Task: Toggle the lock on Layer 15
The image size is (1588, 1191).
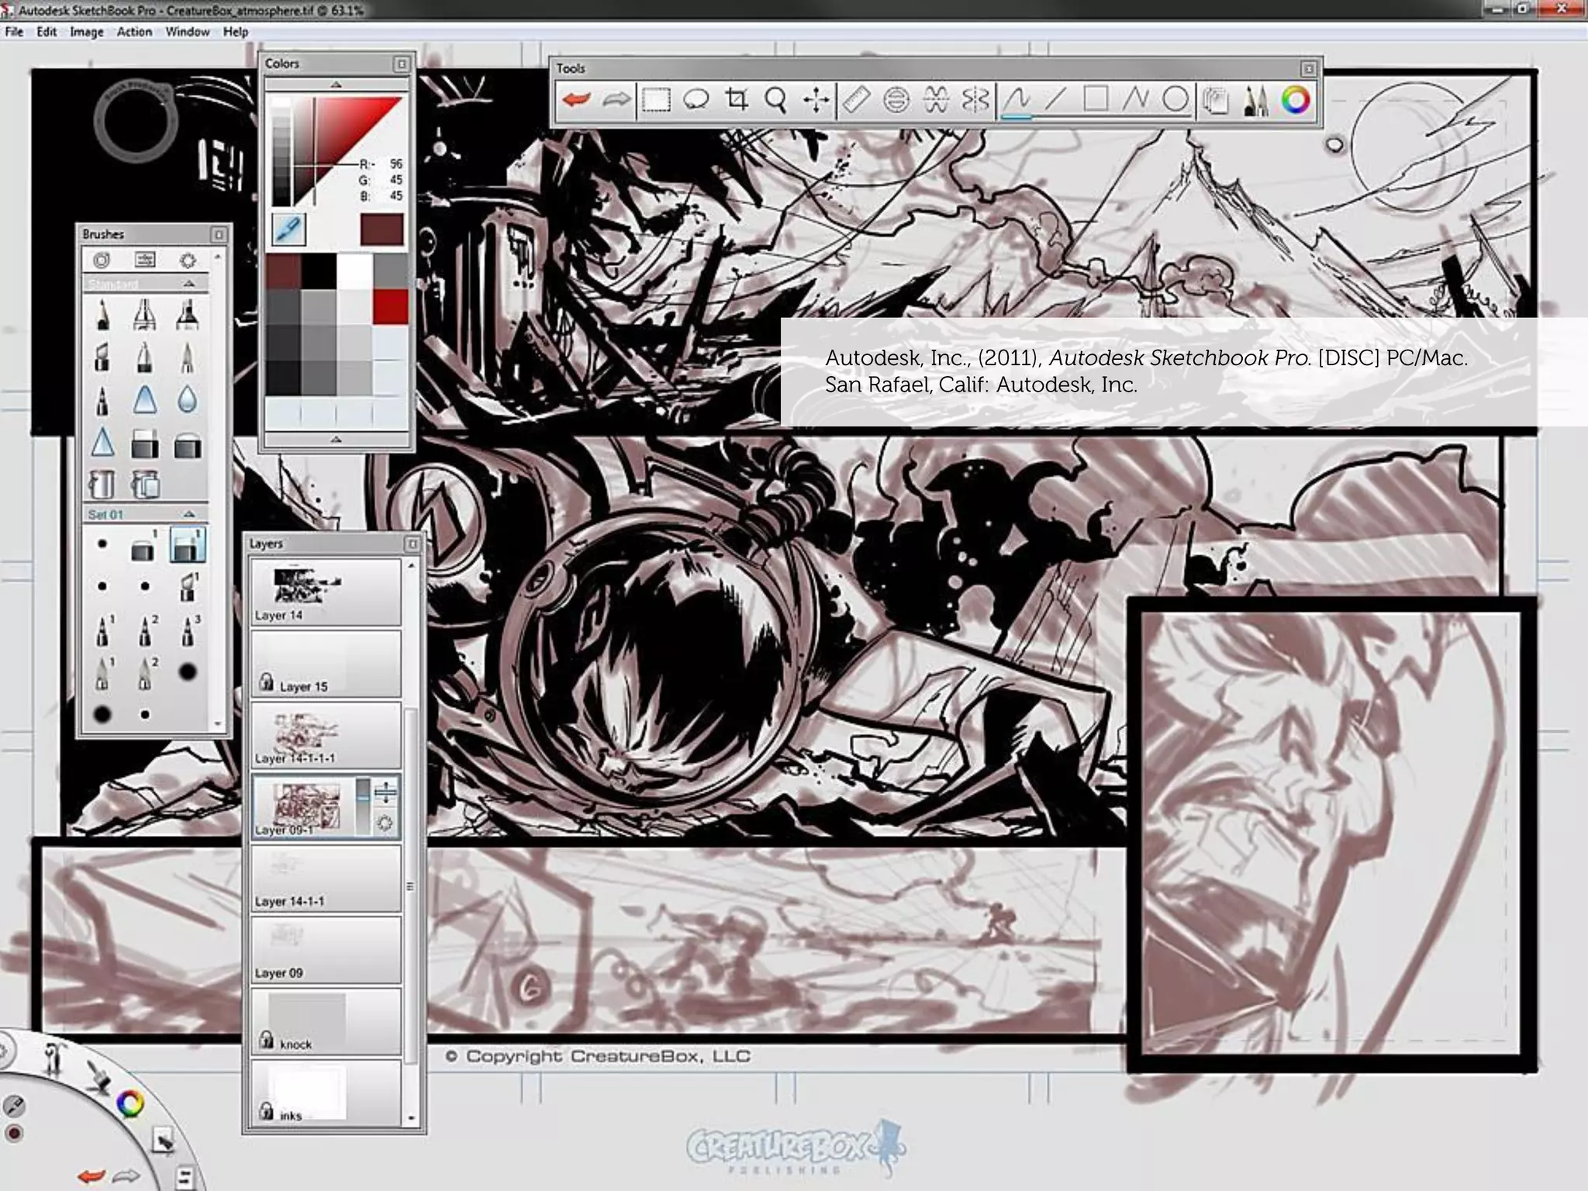Action: pyautogui.click(x=267, y=682)
